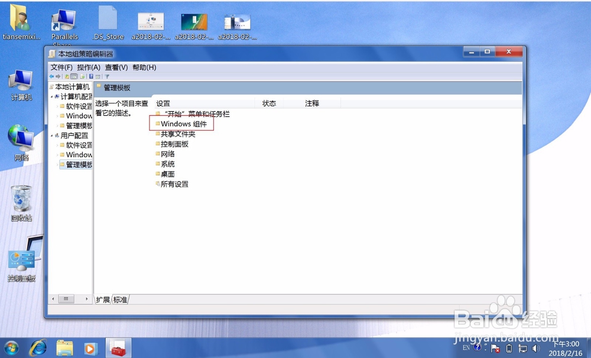Open the Parallels Shared Folders desktop shortcut
The height and width of the screenshot is (358, 591).
pyautogui.click(x=64, y=25)
